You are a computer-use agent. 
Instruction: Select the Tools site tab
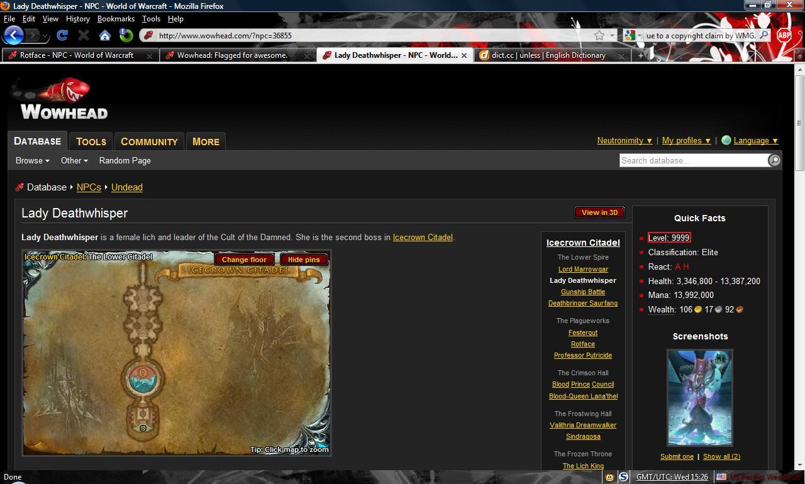point(91,141)
